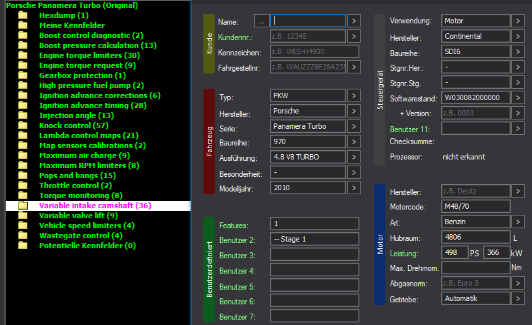This screenshot has width=532, height=325.
Task: Expand the Verwendung Motor arrow
Action: click(x=518, y=21)
